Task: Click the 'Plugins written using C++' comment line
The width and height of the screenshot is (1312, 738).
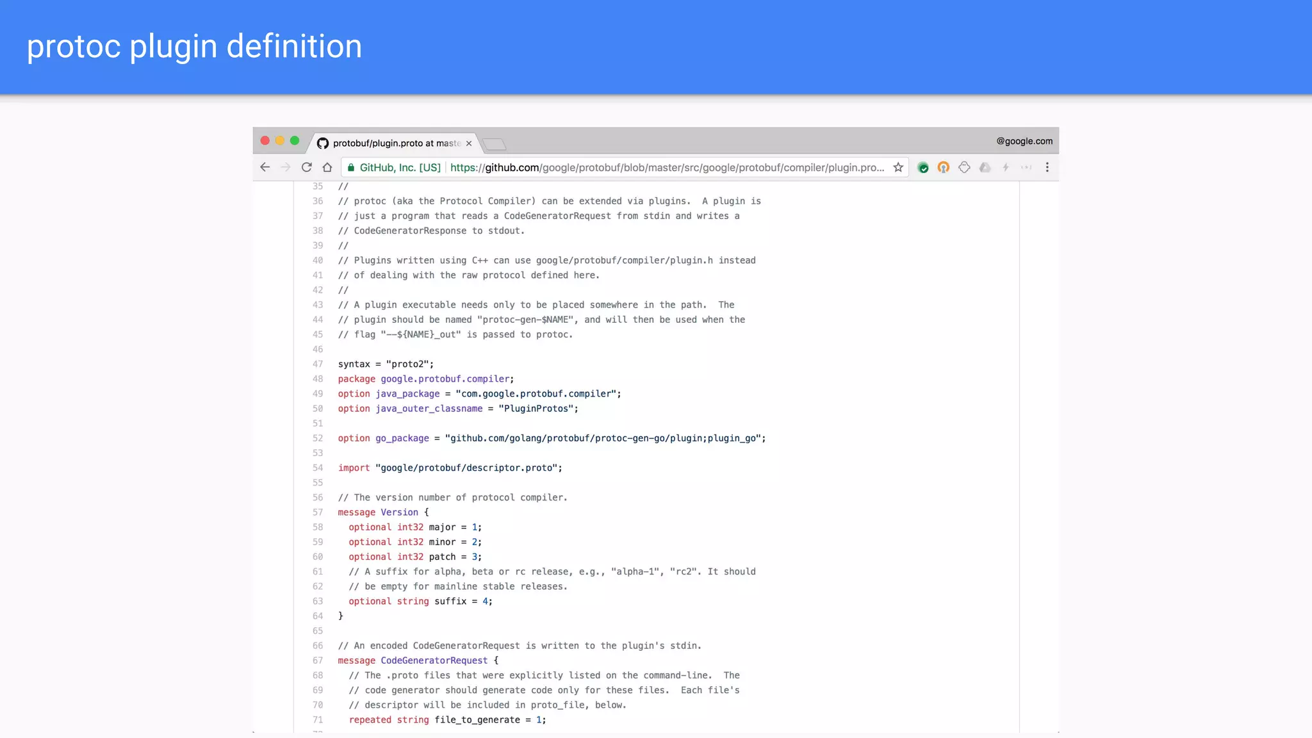Action: point(547,260)
